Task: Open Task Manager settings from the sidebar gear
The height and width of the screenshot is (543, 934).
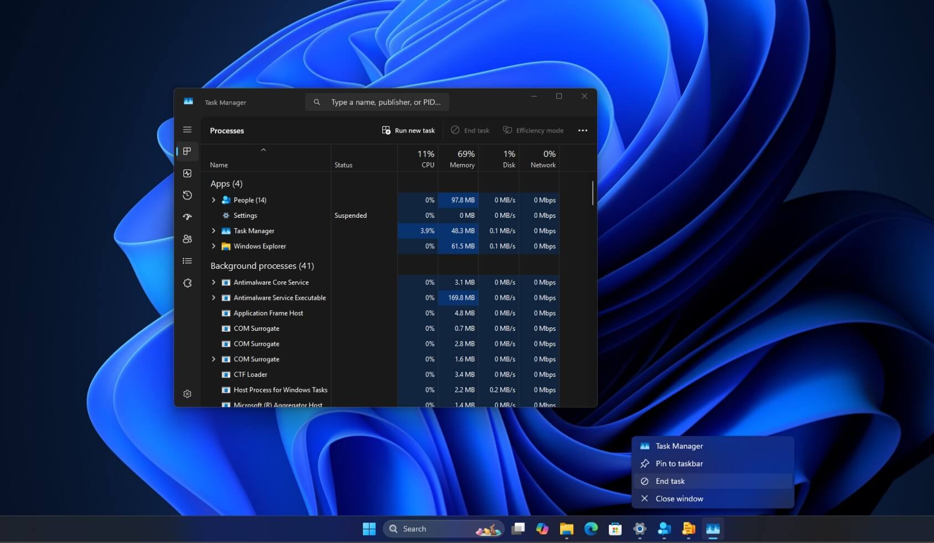Action: (188, 393)
